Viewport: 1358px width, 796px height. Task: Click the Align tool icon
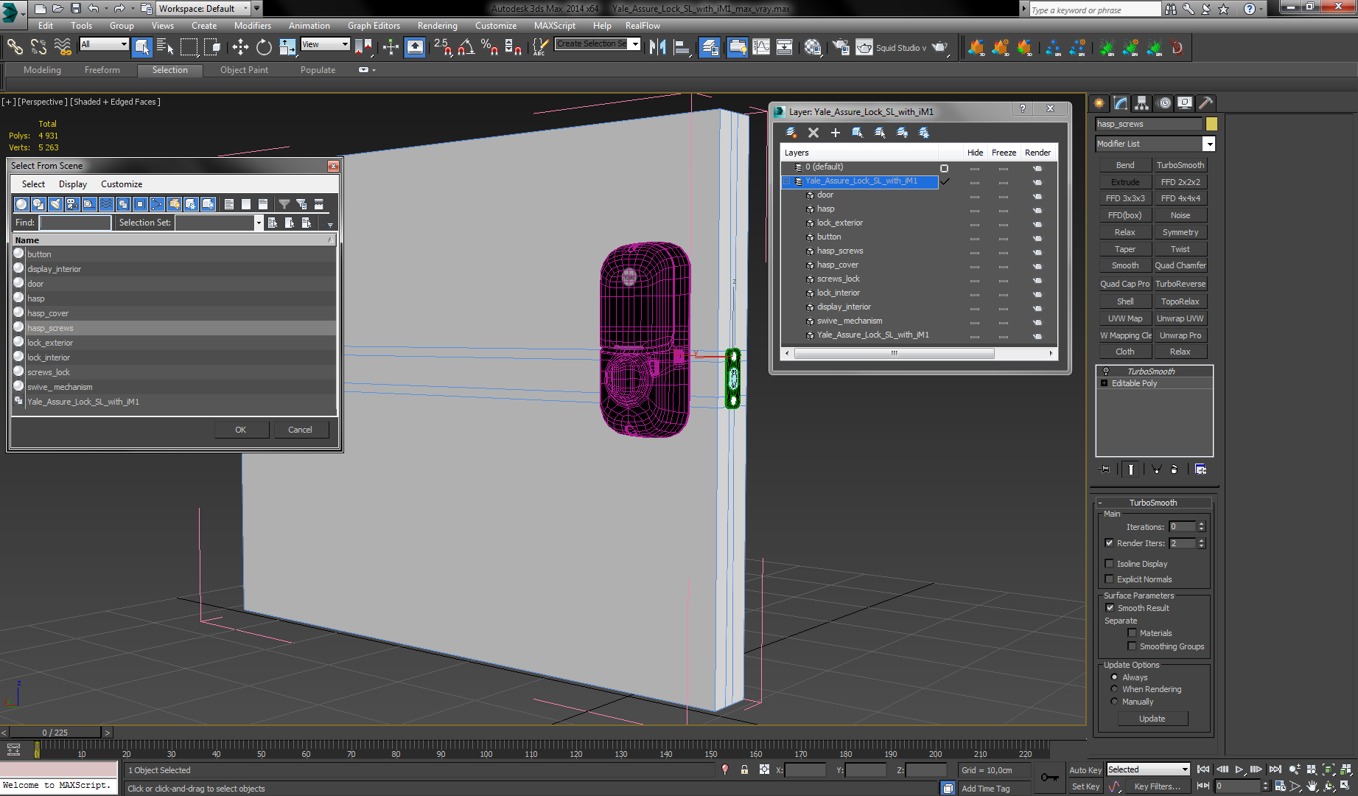tap(682, 47)
